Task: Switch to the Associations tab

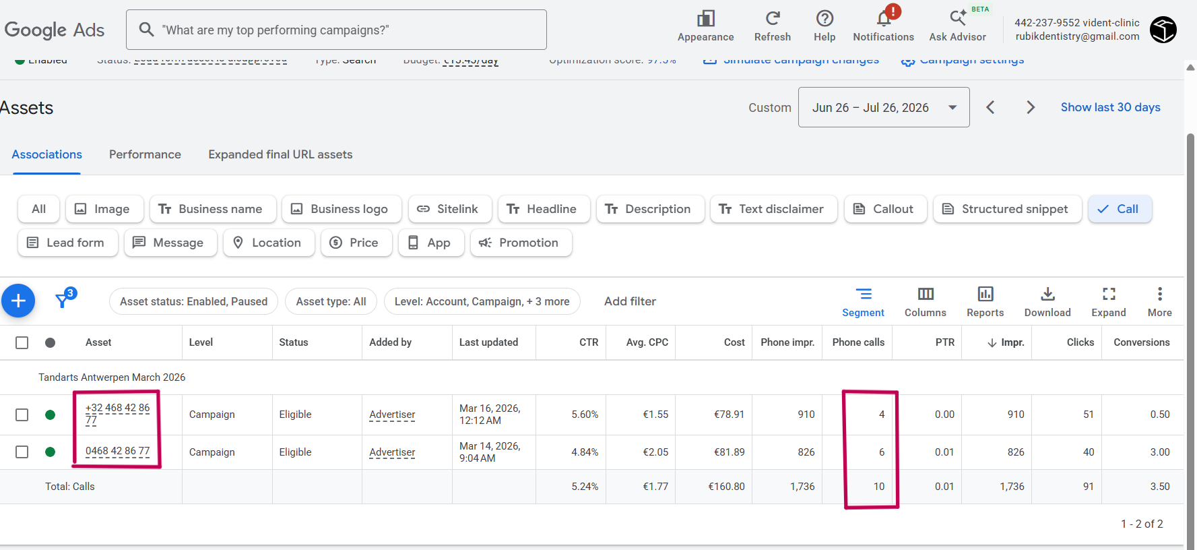Action: [46, 154]
